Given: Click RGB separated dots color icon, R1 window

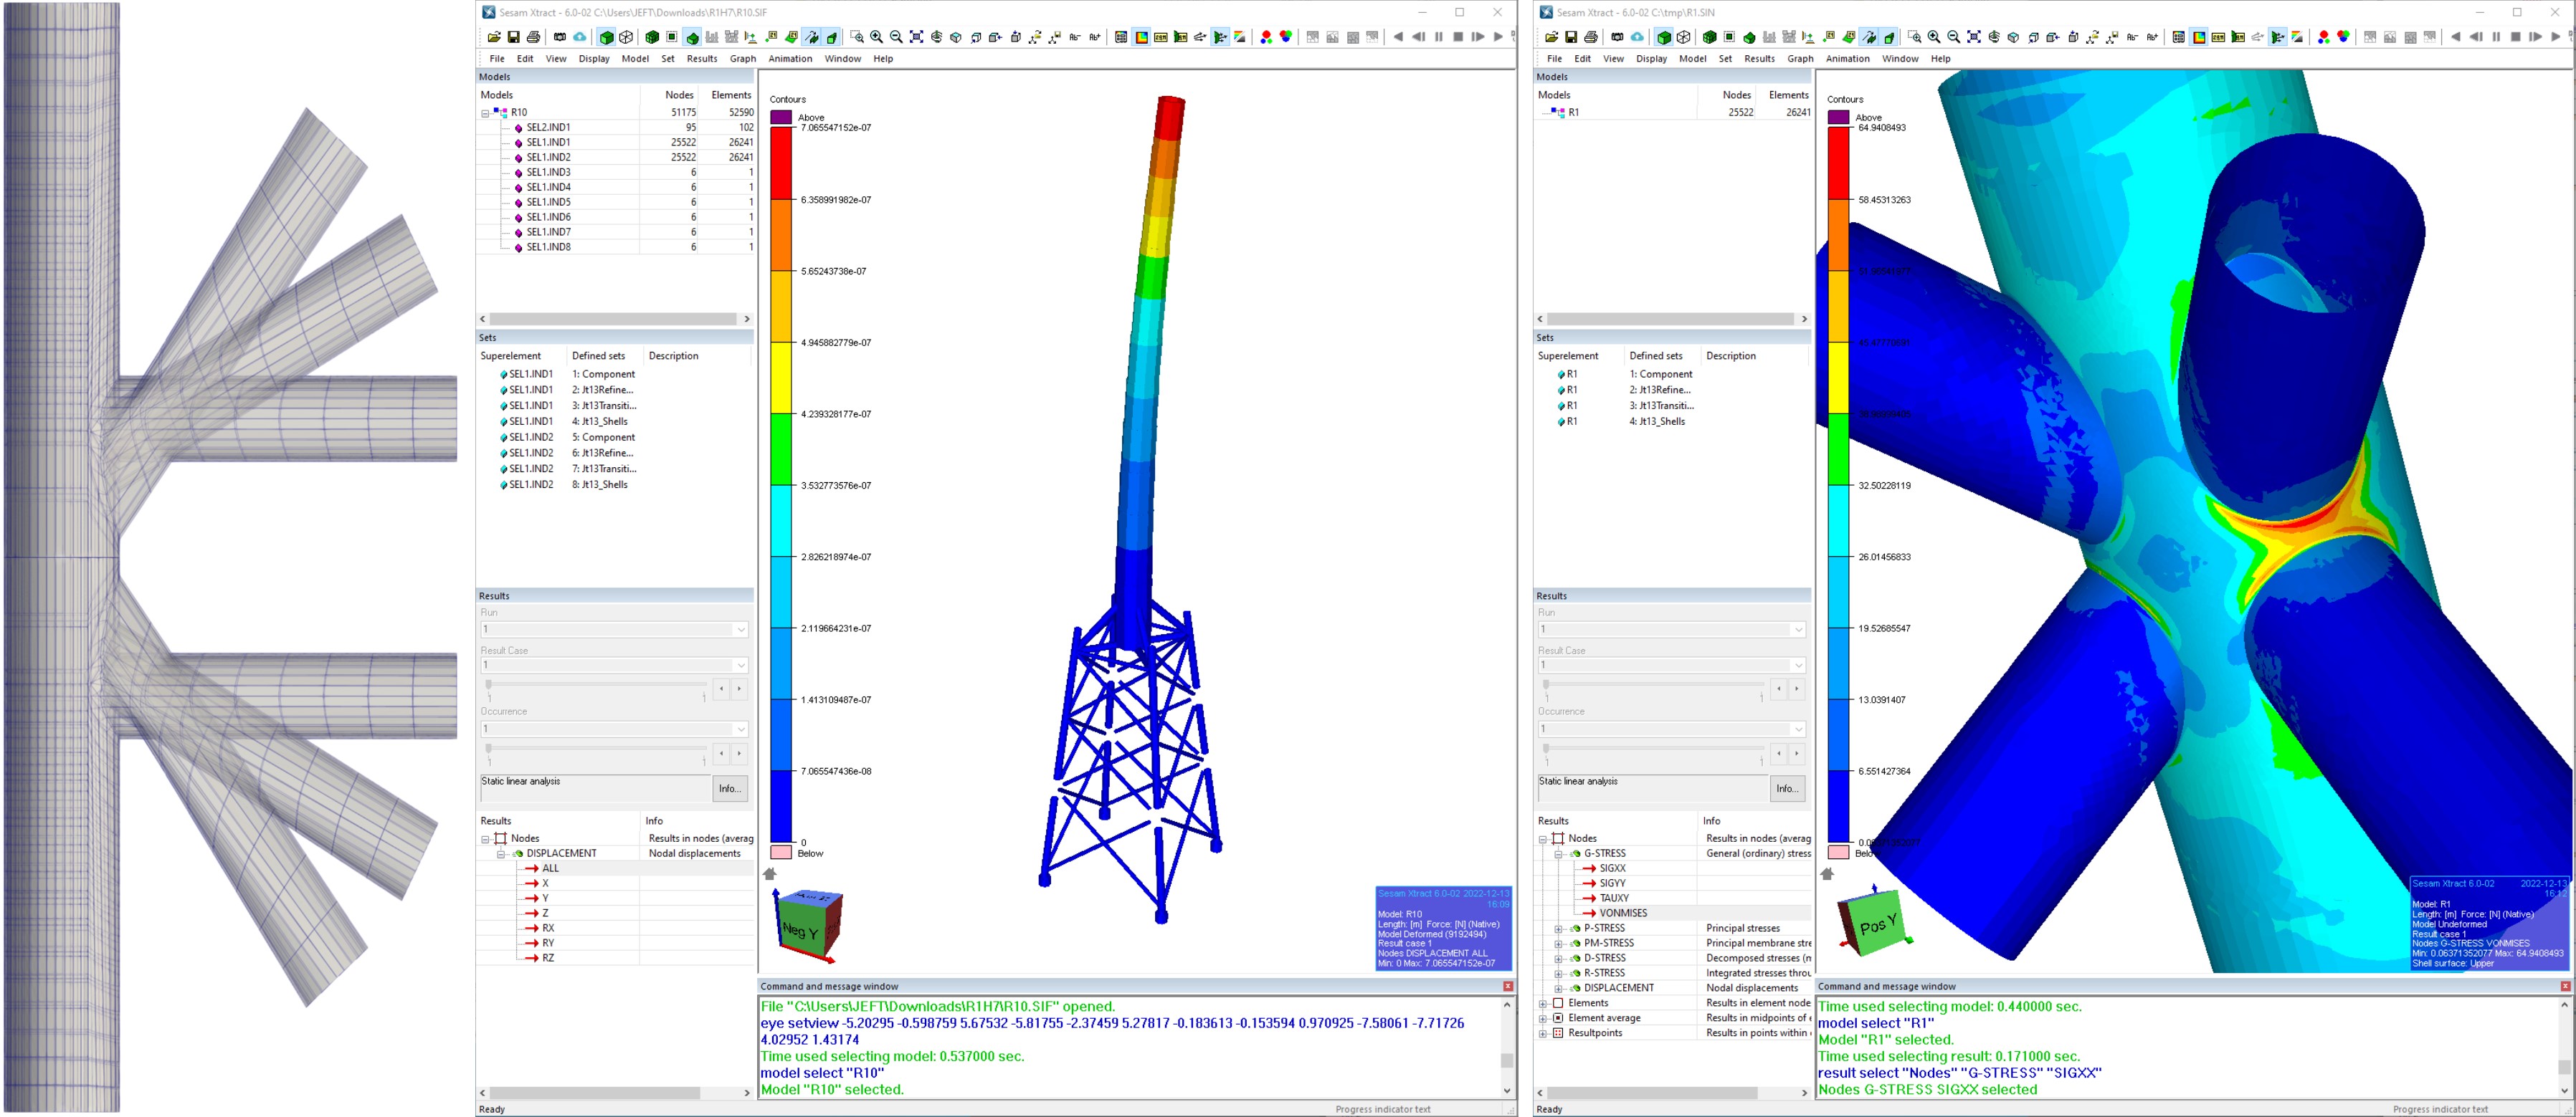Looking at the screenshot, I should 2324,37.
